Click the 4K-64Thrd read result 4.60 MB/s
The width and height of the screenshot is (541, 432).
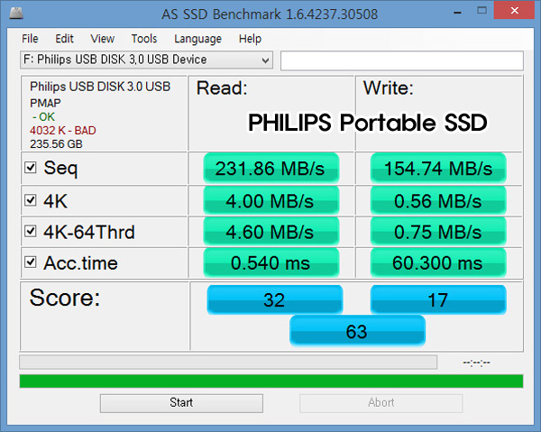pyautogui.click(x=271, y=232)
